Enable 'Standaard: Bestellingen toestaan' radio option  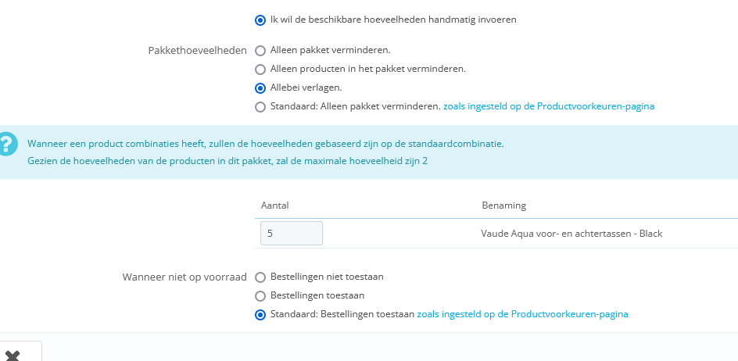[x=260, y=315]
